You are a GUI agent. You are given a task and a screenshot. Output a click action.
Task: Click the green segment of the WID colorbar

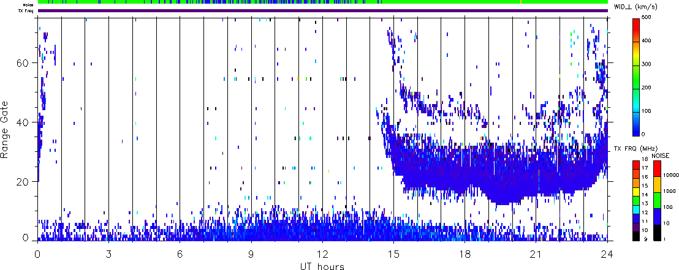coord(636,78)
